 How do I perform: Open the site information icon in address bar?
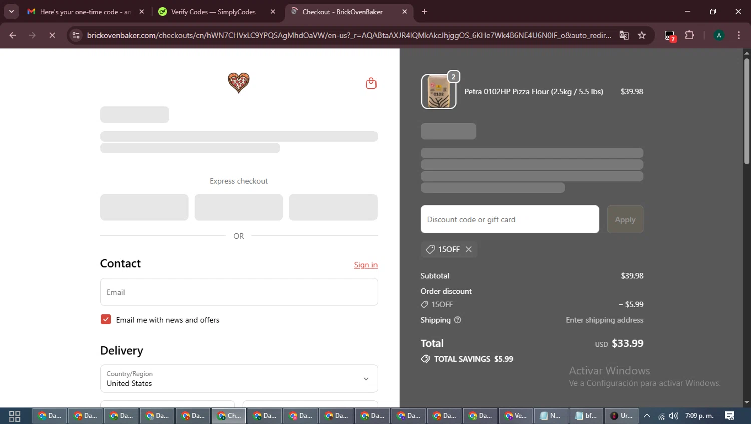(76, 35)
